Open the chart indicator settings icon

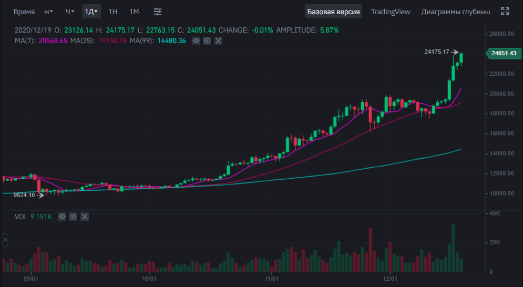[158, 12]
